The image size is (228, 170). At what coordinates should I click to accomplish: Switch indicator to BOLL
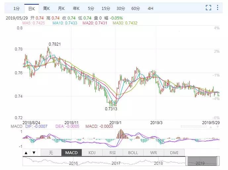coord(133,153)
